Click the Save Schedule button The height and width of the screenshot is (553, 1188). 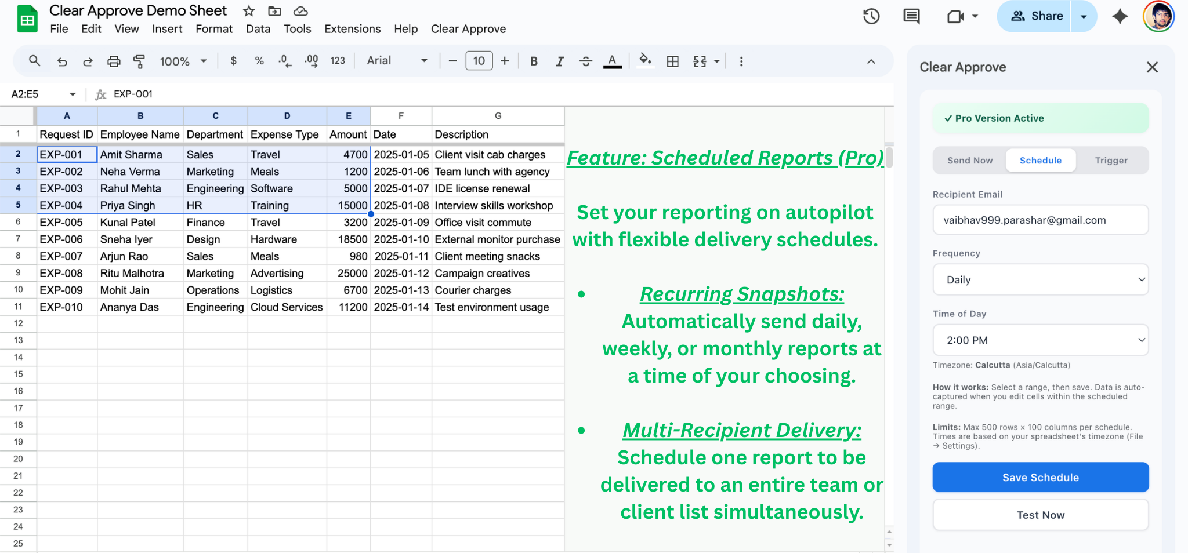(x=1040, y=477)
